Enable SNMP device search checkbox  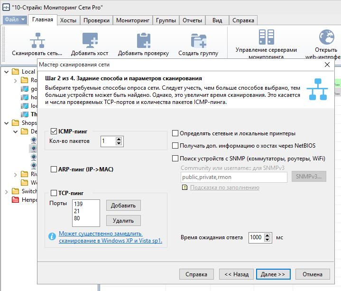coord(175,158)
